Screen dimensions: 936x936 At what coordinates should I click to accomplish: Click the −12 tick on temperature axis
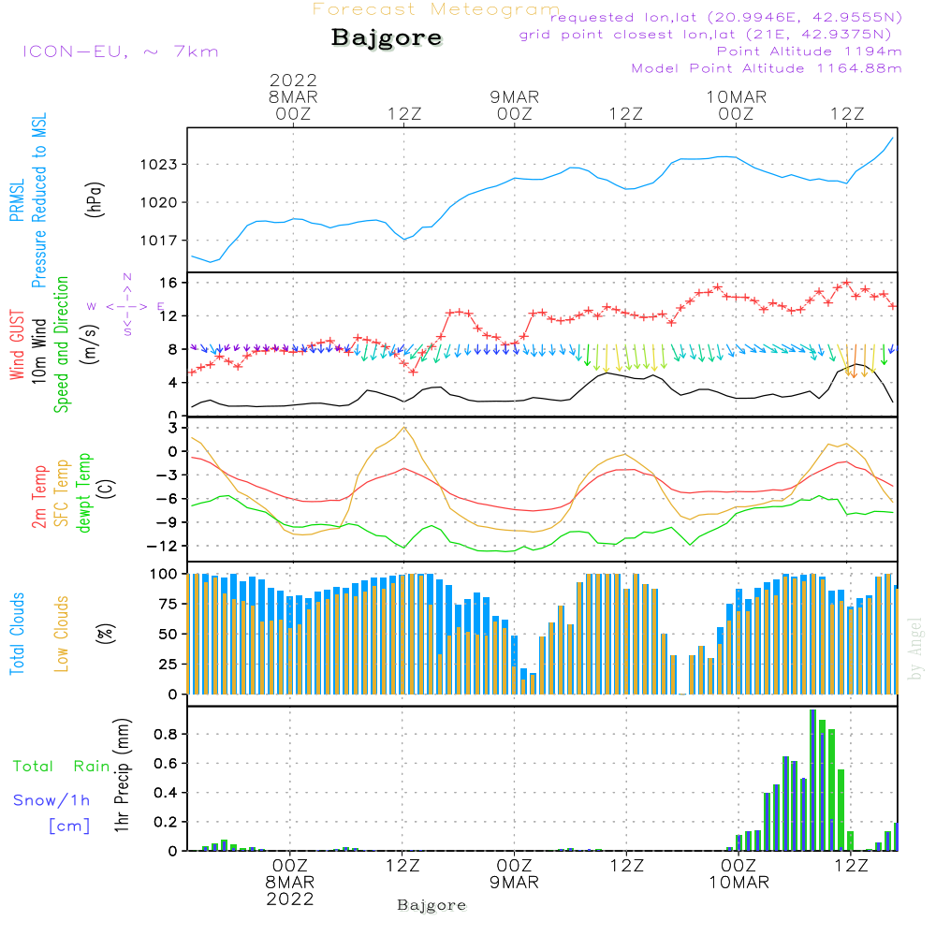(x=161, y=547)
